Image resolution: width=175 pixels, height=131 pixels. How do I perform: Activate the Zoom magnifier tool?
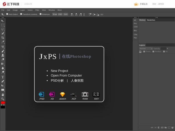click(3, 99)
